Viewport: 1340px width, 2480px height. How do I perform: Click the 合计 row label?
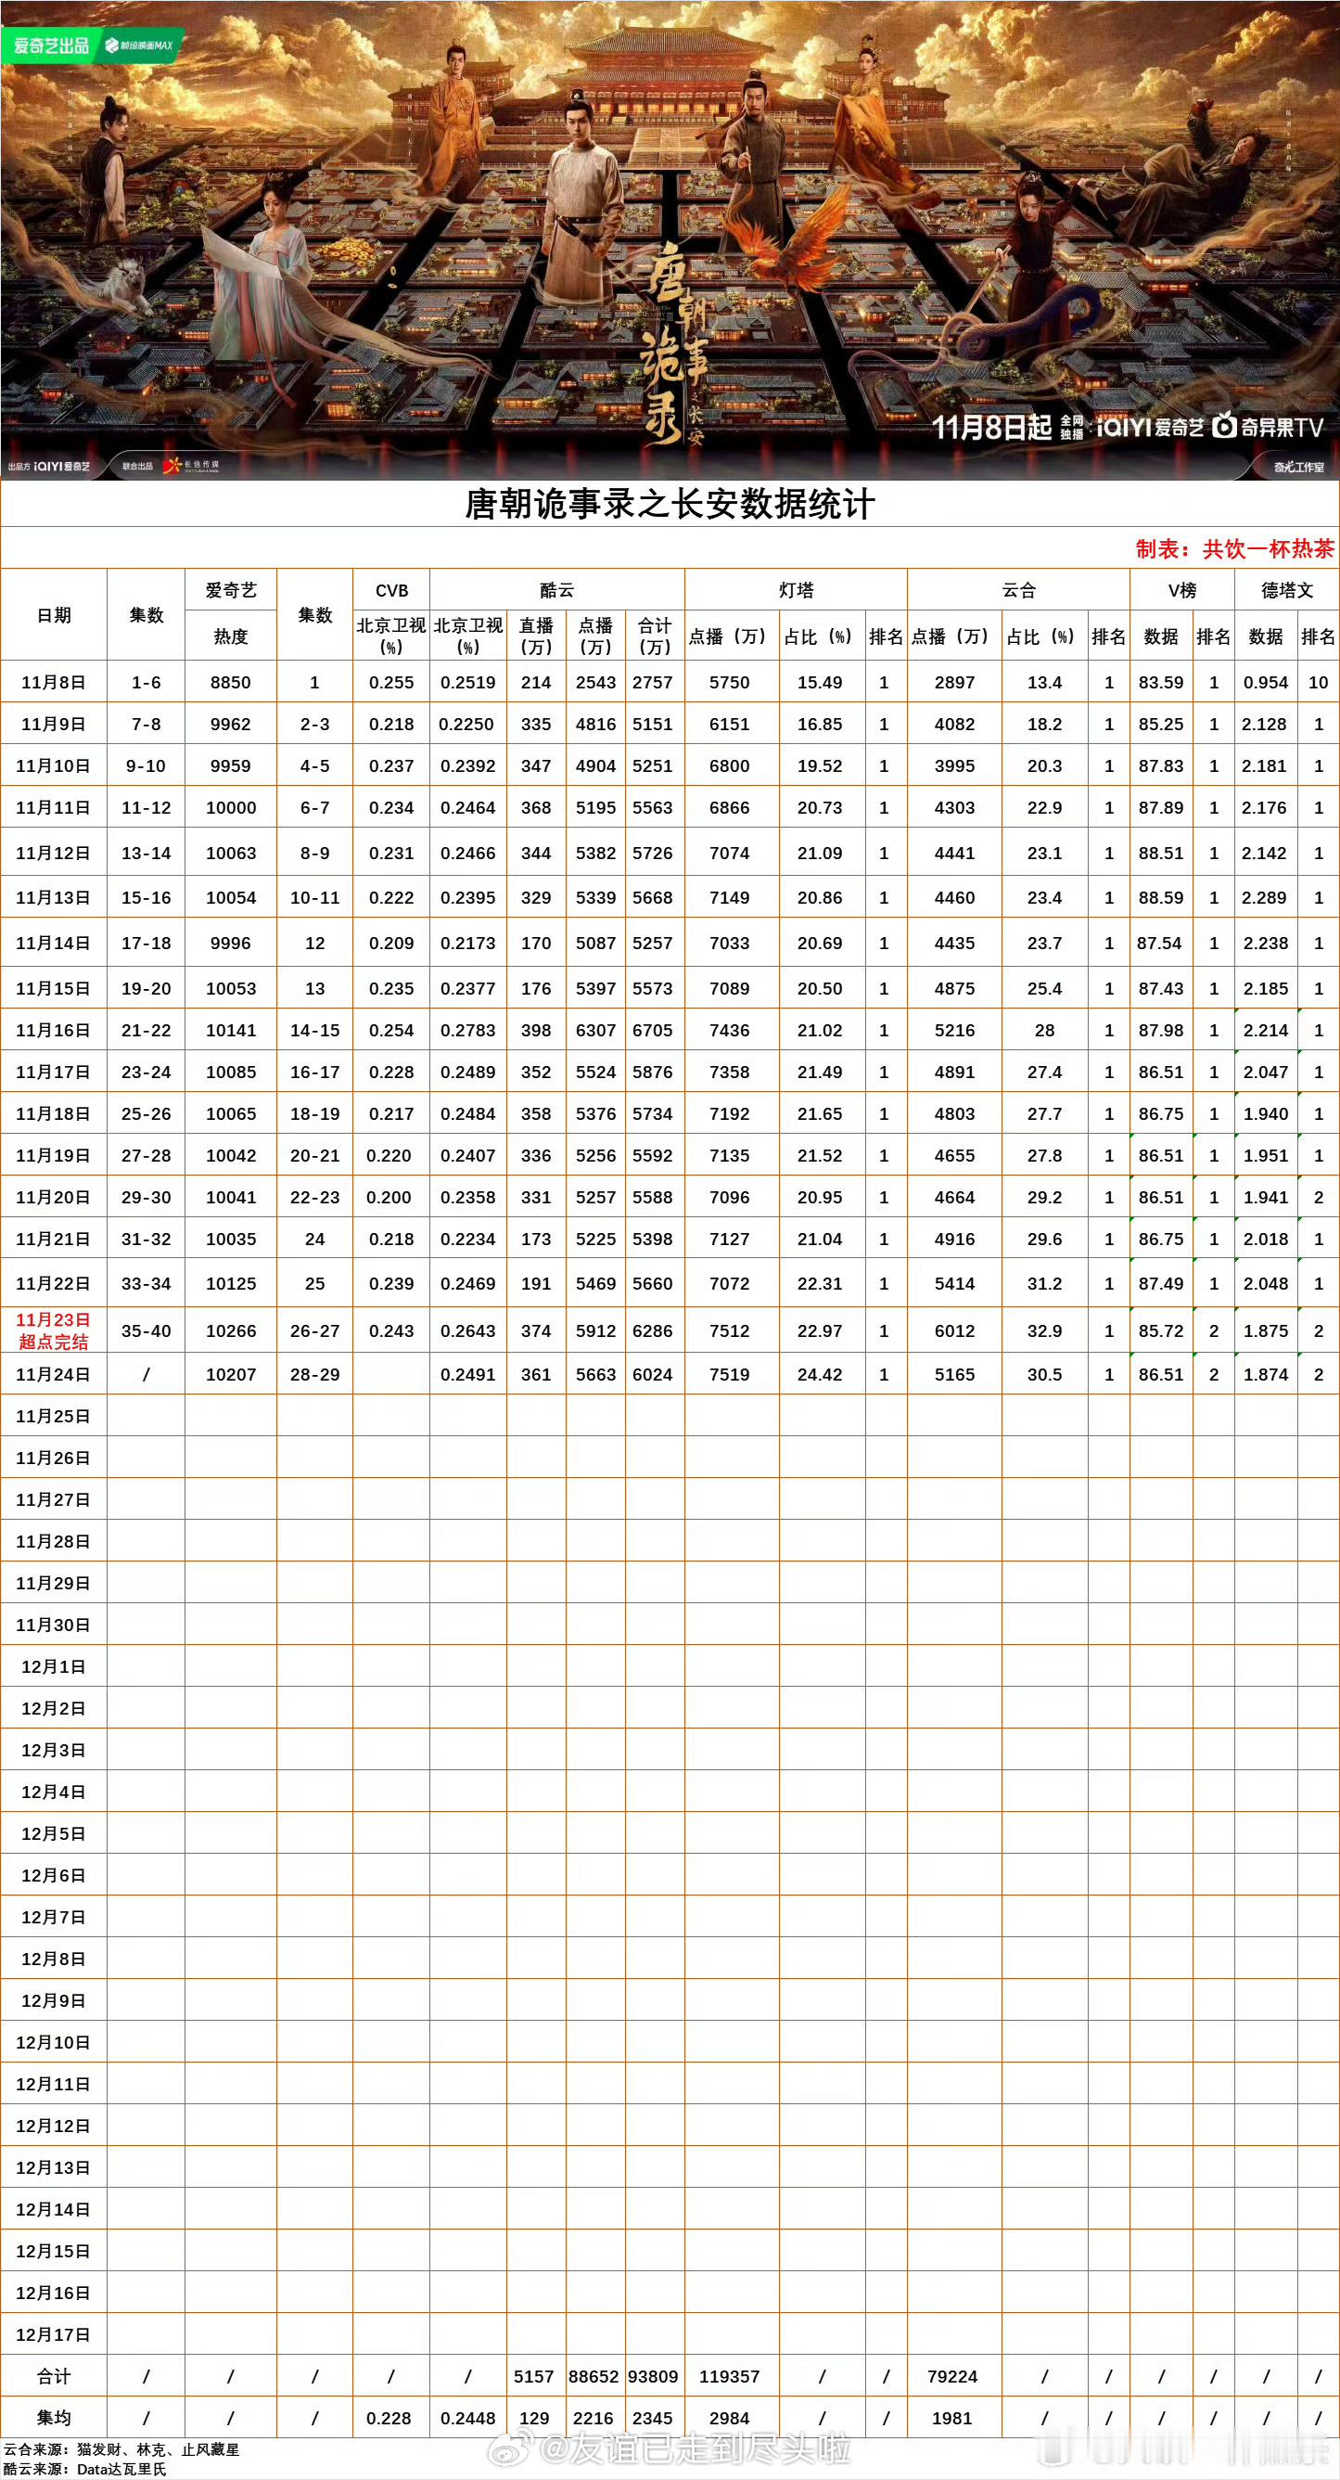click(x=54, y=2376)
